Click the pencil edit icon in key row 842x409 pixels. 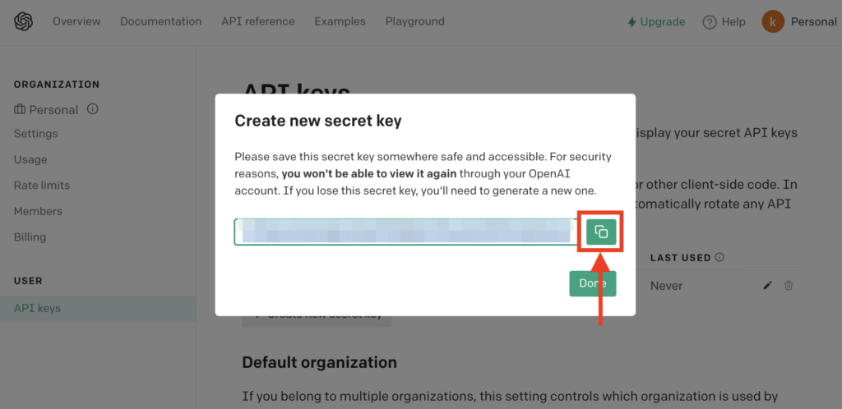click(767, 286)
